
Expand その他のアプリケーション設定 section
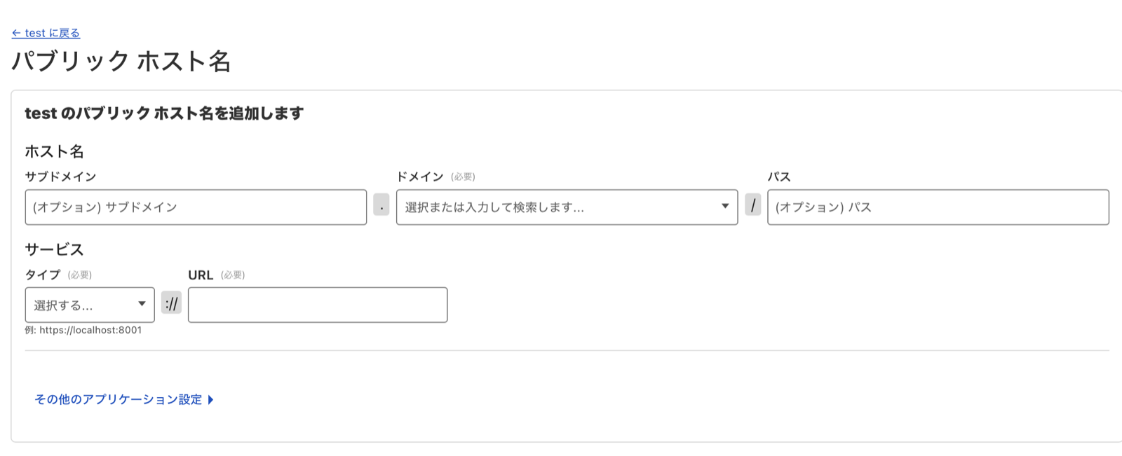(119, 399)
